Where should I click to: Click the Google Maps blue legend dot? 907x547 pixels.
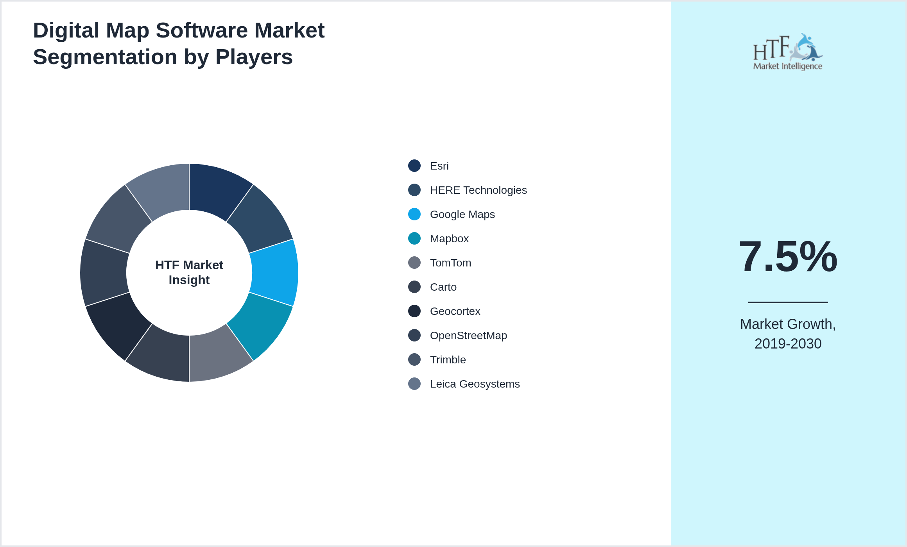(x=414, y=215)
